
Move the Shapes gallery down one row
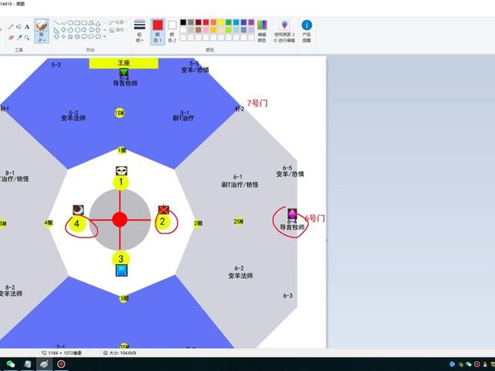[105, 30]
